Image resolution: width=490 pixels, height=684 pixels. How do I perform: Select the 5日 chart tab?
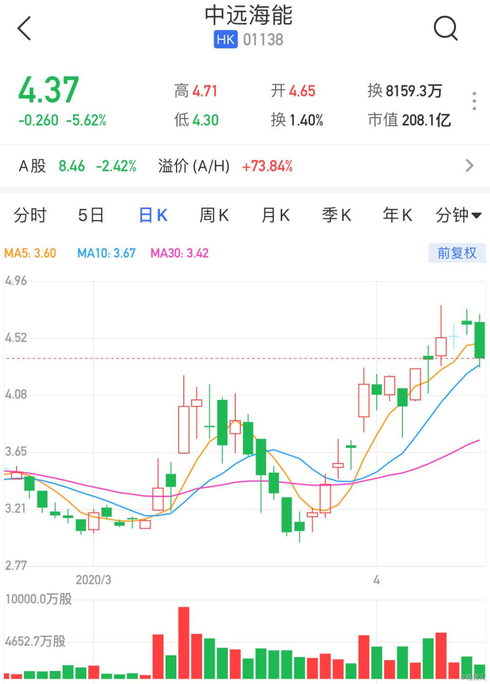(x=91, y=215)
